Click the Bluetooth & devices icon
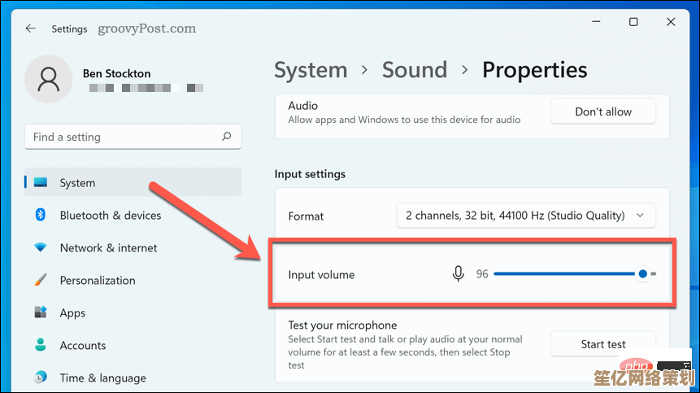The width and height of the screenshot is (700, 393). [x=40, y=215]
